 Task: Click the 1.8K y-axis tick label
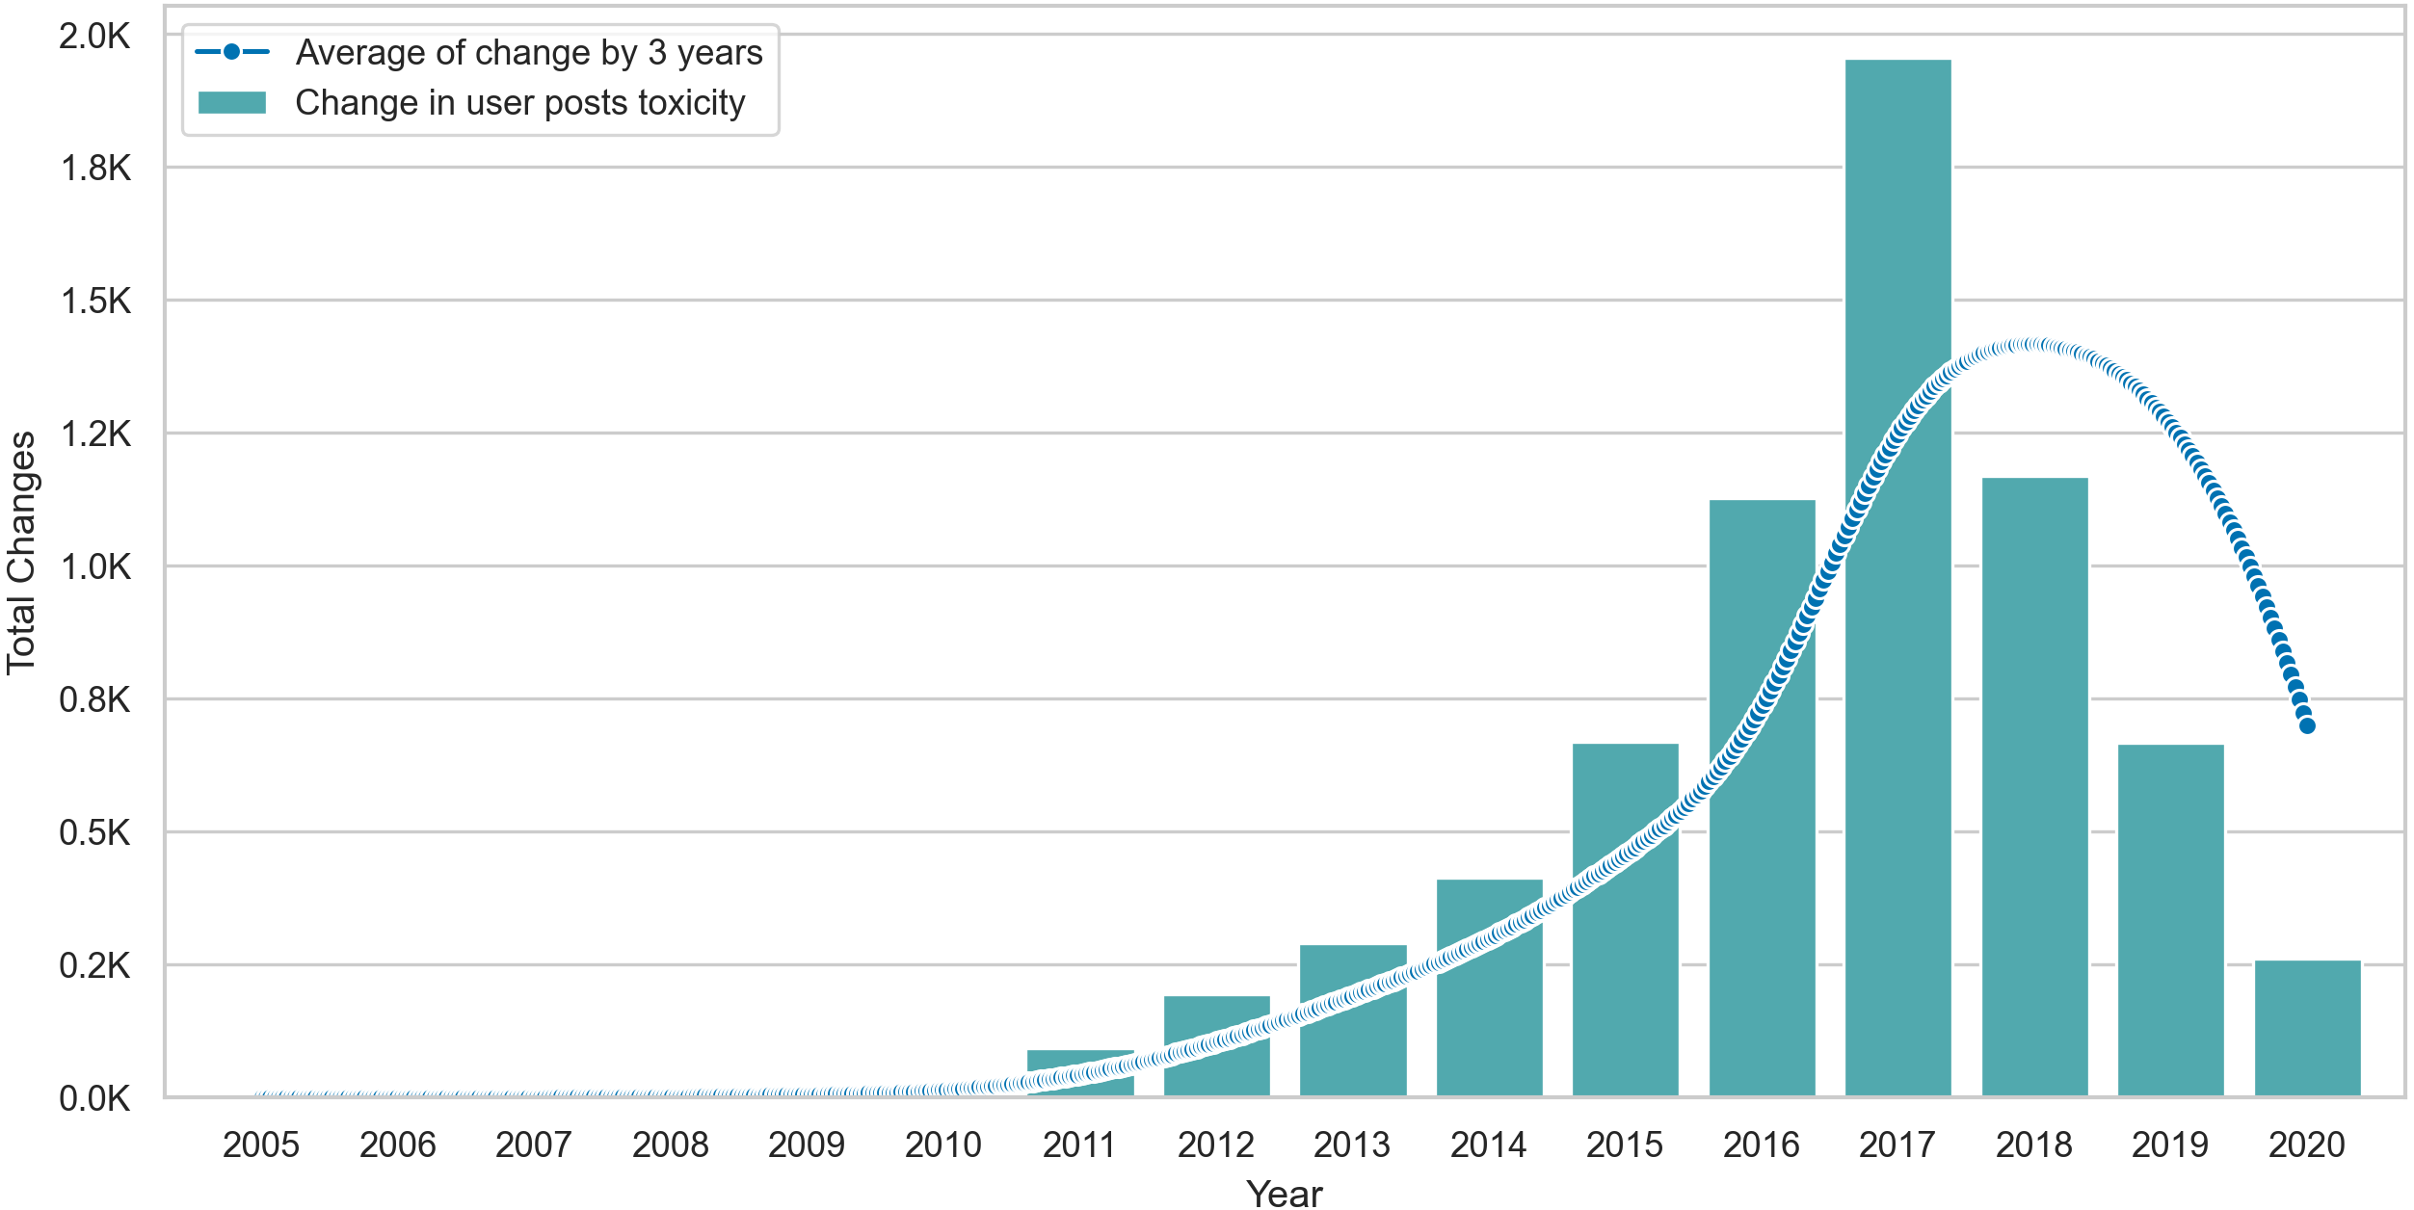tap(94, 169)
